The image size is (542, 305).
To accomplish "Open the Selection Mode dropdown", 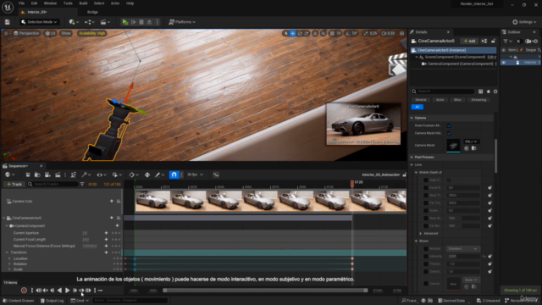I will (x=39, y=22).
